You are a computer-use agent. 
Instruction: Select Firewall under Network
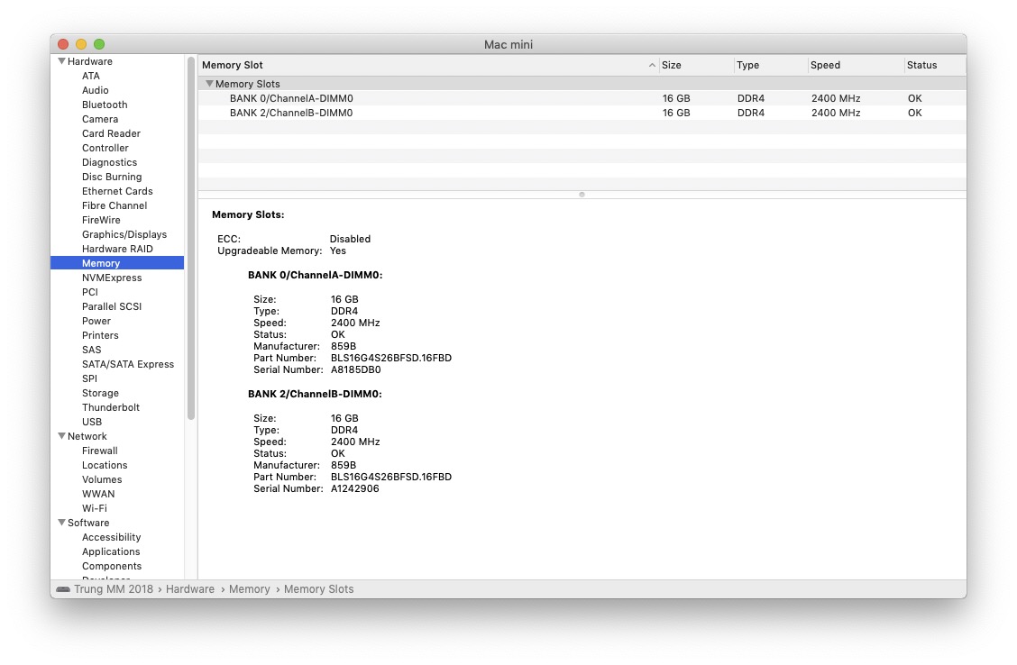click(x=99, y=451)
